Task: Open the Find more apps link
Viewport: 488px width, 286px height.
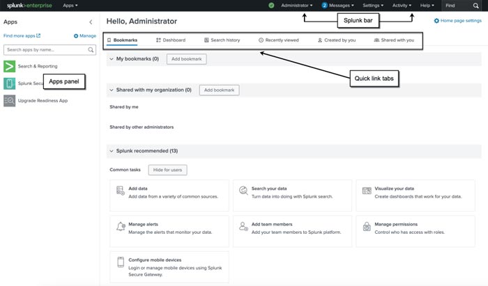Action: coord(22,35)
